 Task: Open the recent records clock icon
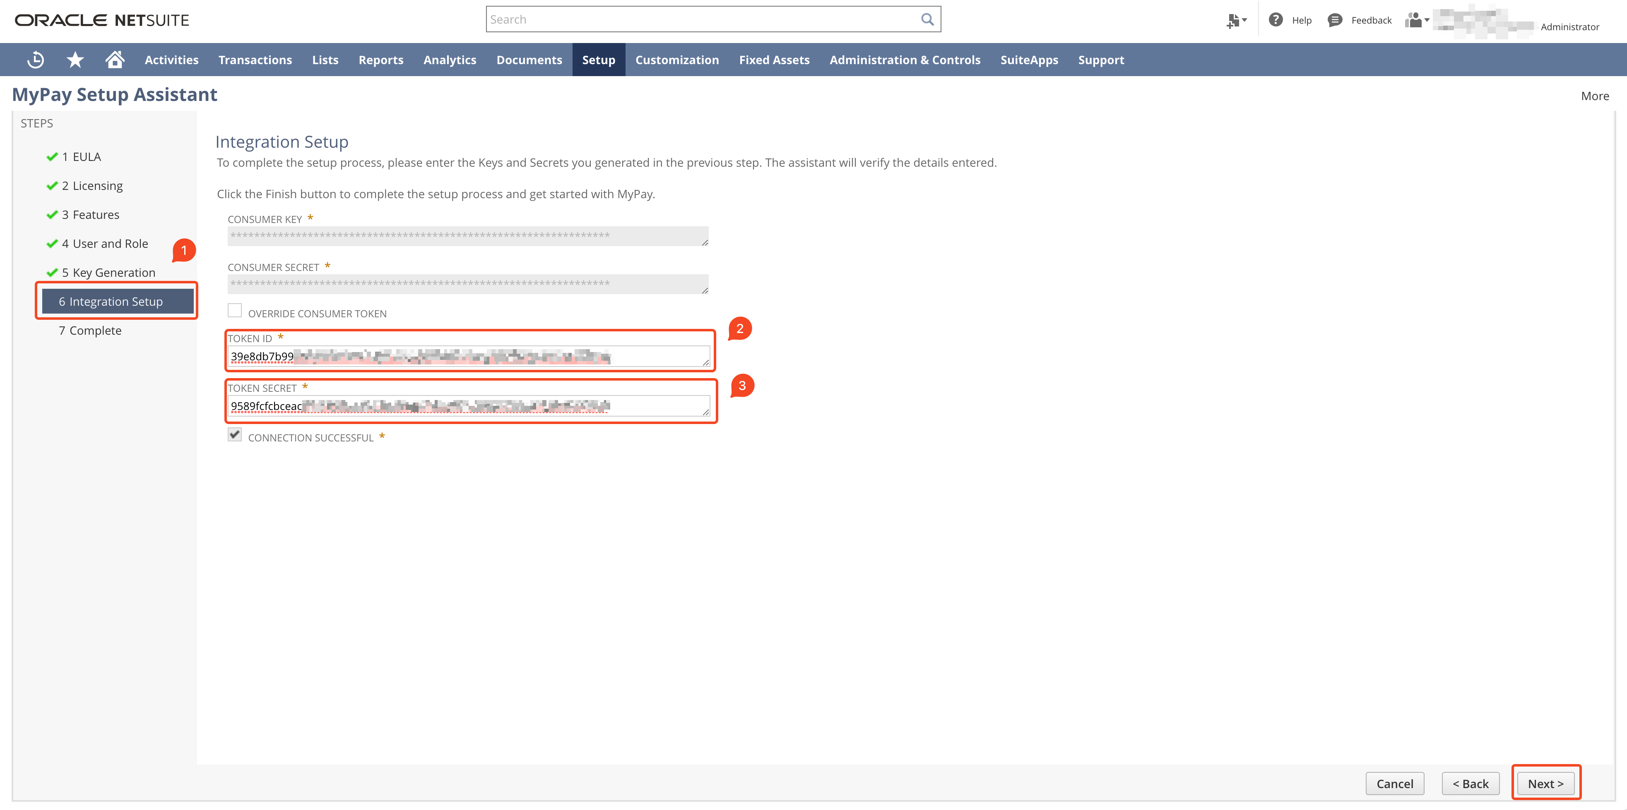click(x=35, y=59)
